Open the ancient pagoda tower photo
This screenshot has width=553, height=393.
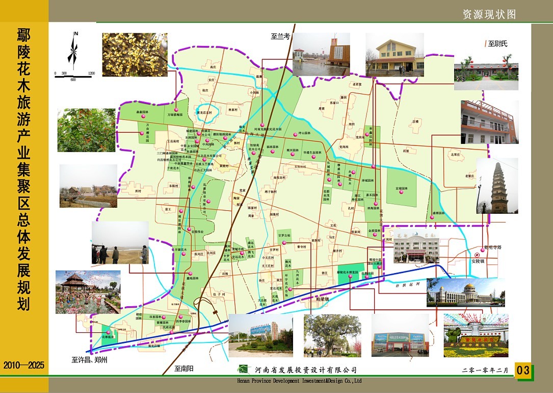497,186
